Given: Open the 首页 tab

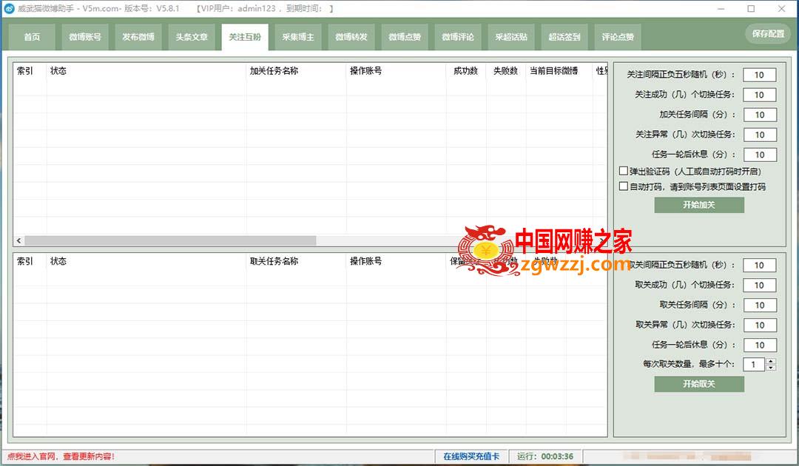Looking at the screenshot, I should pos(32,37).
